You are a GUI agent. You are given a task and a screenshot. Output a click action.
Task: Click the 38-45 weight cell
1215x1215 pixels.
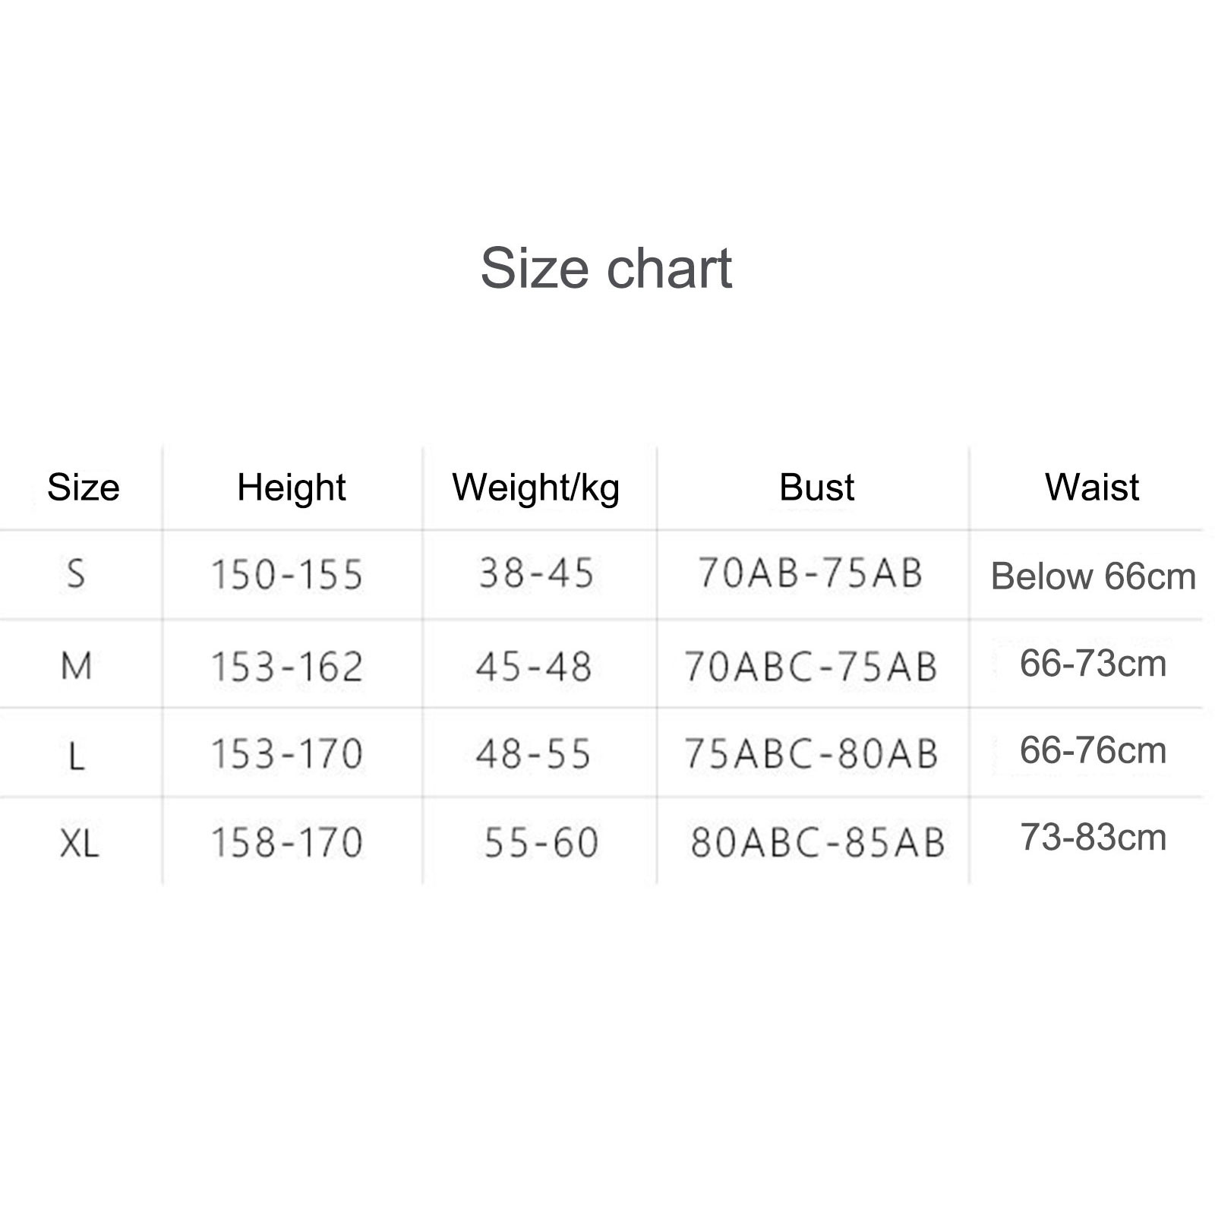(536, 573)
